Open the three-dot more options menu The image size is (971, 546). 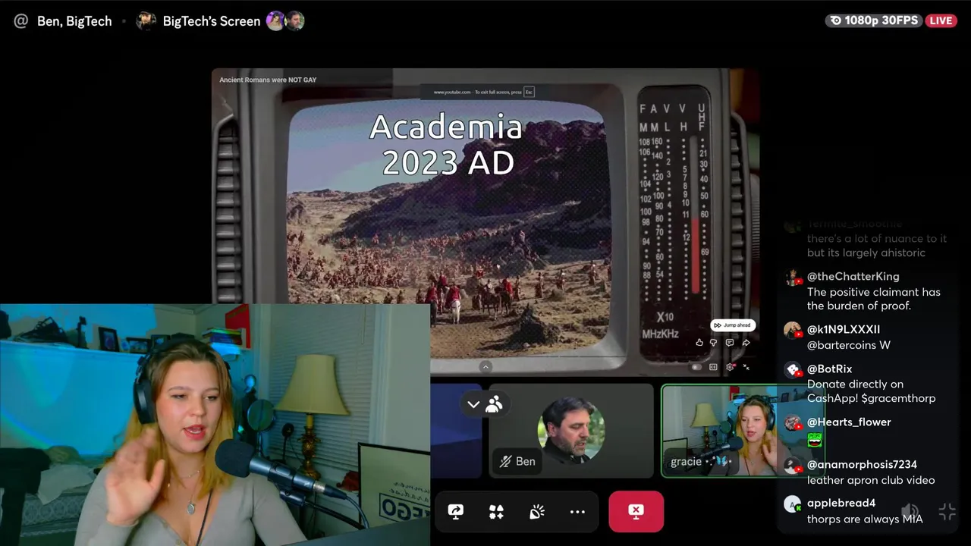577,512
